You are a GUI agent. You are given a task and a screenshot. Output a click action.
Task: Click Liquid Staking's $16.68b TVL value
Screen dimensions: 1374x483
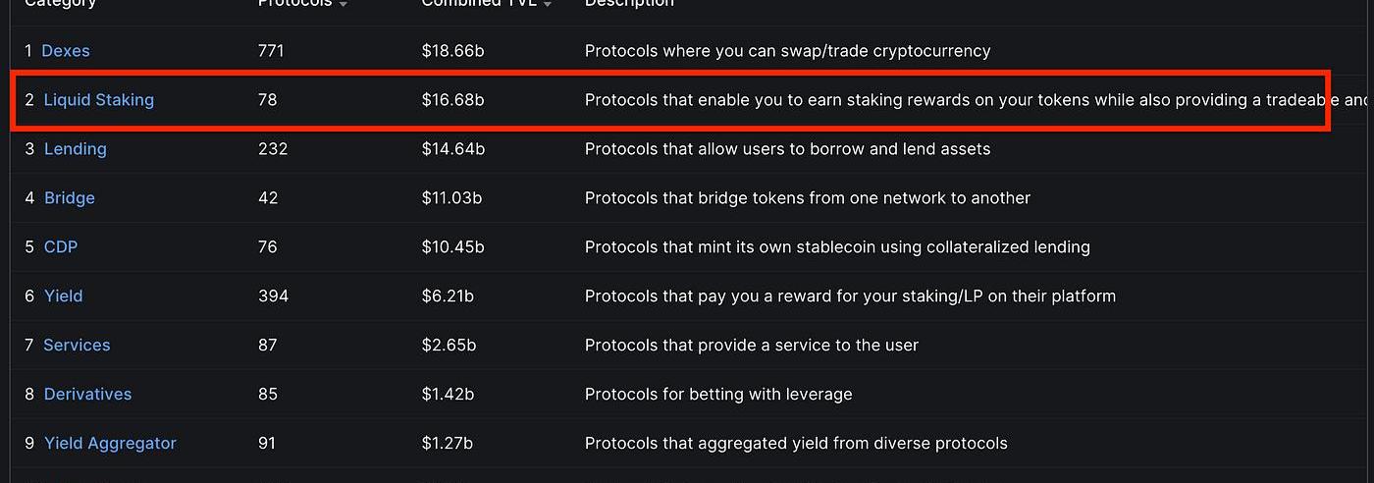click(452, 100)
